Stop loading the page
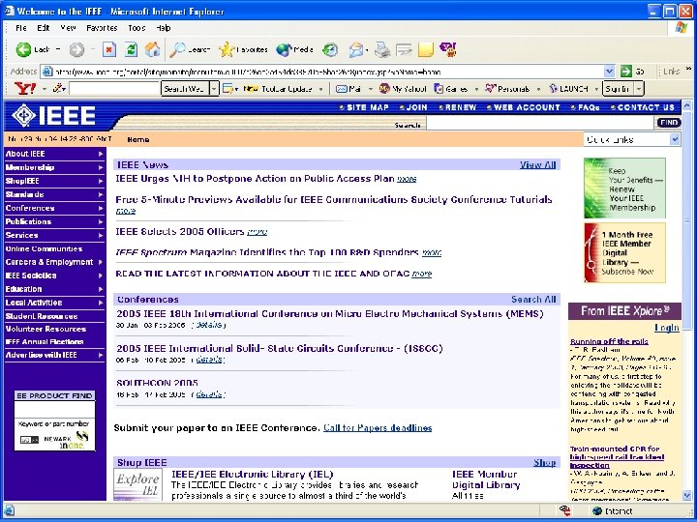Image resolution: width=697 pixels, height=522 pixels. (108, 49)
